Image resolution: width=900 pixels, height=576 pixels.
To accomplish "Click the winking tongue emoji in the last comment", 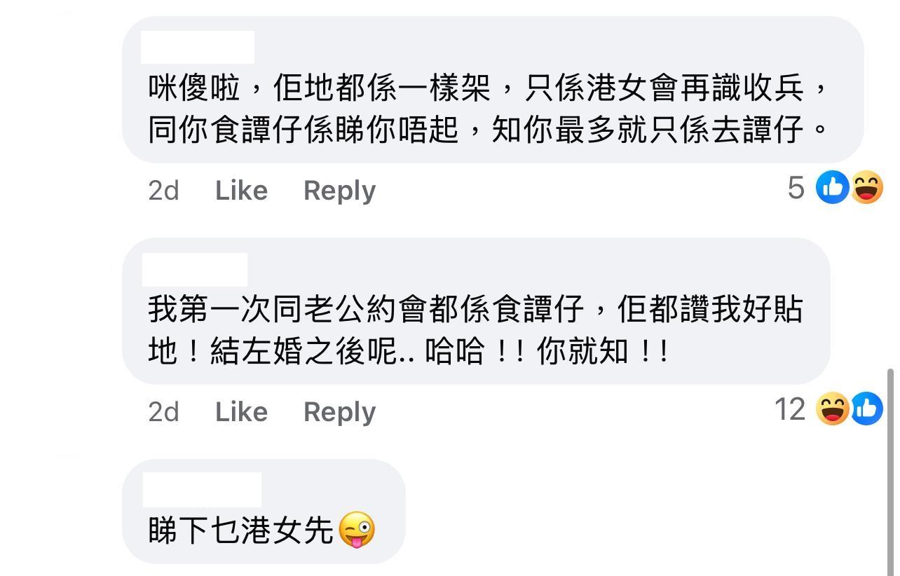I will (x=357, y=530).
